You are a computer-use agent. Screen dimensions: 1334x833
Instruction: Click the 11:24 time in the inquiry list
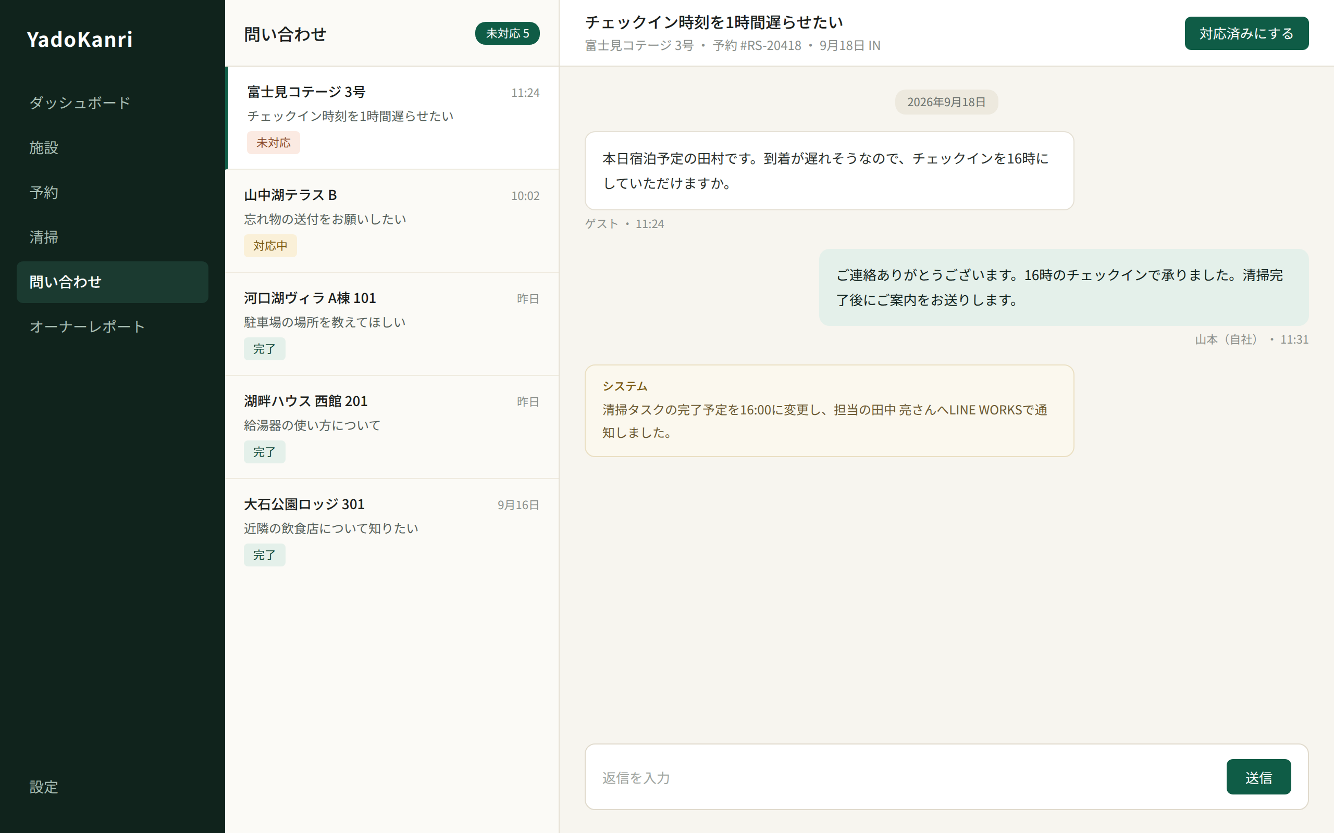[525, 93]
